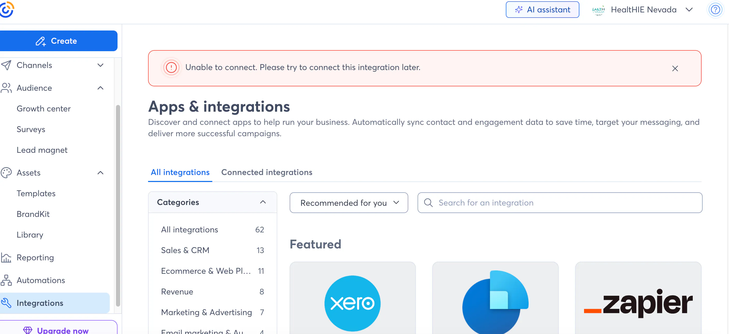729x334 pixels.
Task: Expand the Channels section chevron
Action: (100, 65)
